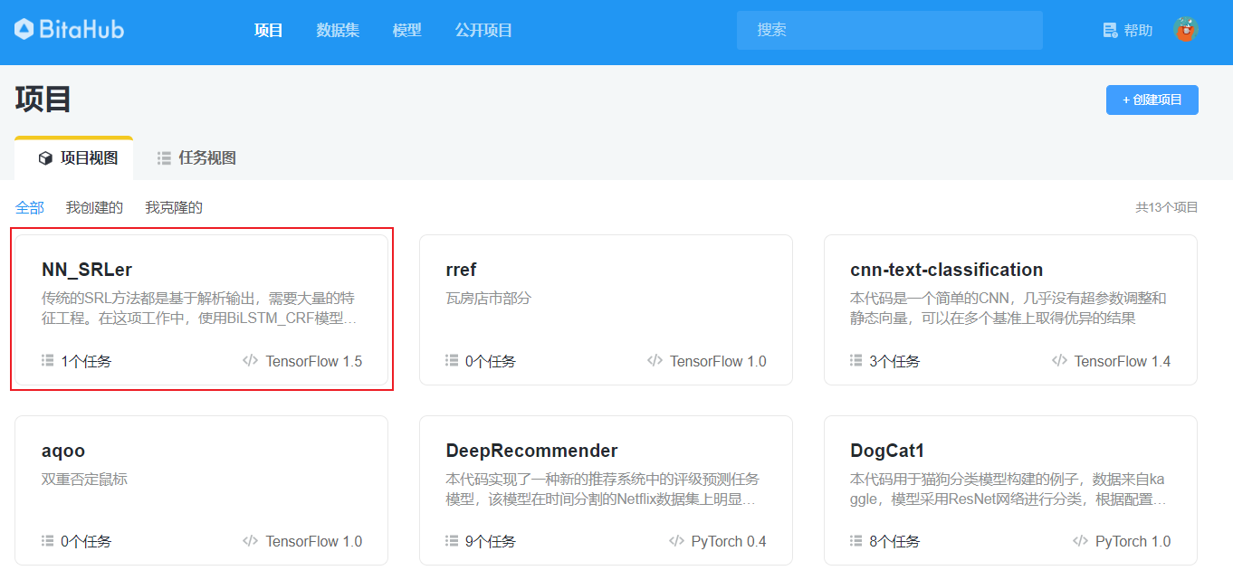Click the 双重否定鼠标 description

tap(84, 479)
